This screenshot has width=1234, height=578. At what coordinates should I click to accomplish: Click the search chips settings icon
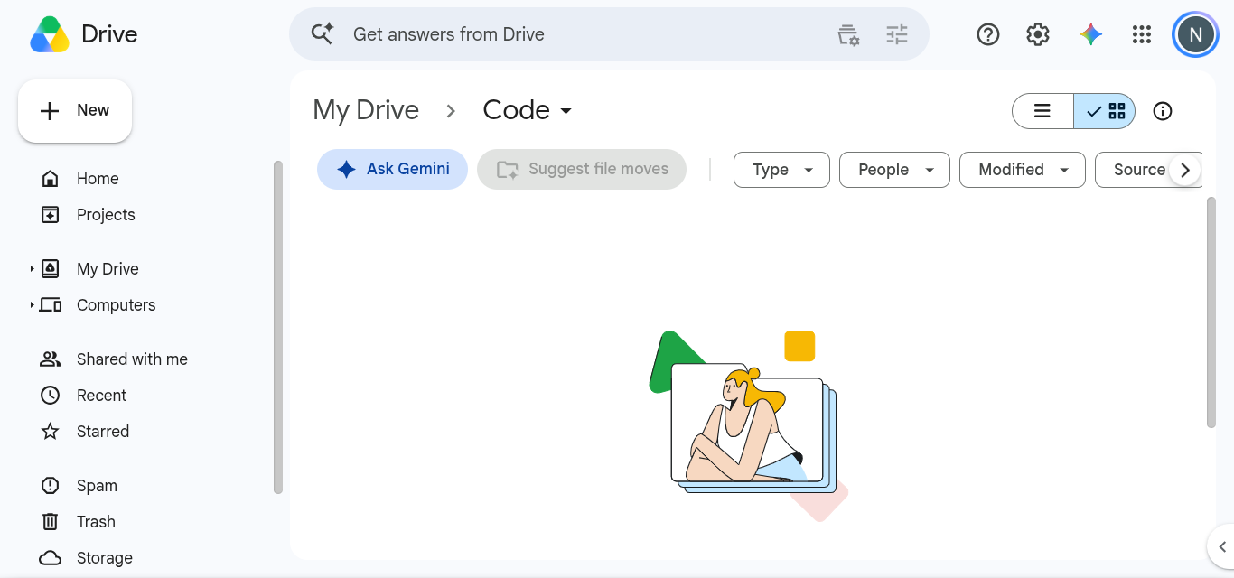click(x=848, y=34)
